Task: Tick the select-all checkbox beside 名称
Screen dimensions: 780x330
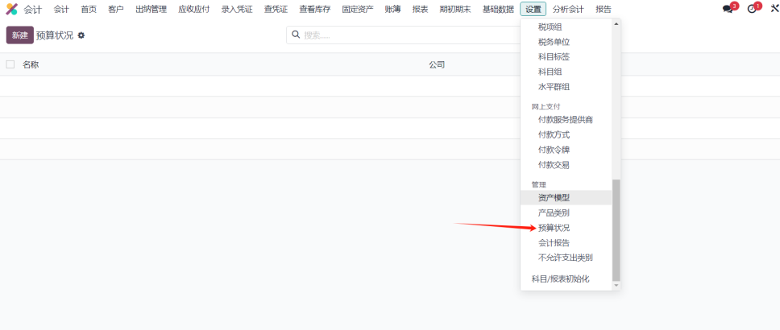Action: pyautogui.click(x=10, y=64)
